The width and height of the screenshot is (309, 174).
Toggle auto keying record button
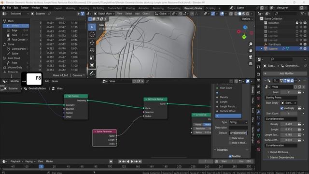coord(111,161)
